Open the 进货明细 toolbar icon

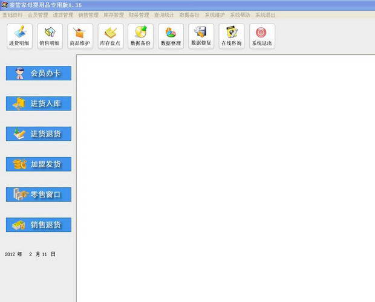[19, 36]
